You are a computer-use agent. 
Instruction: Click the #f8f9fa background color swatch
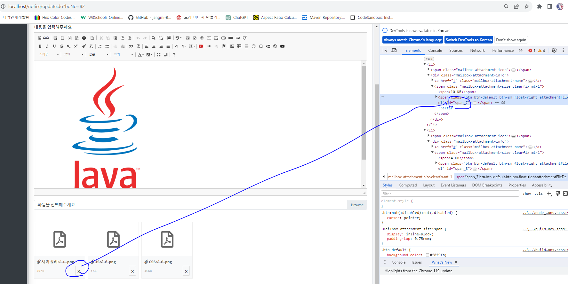[427, 255]
